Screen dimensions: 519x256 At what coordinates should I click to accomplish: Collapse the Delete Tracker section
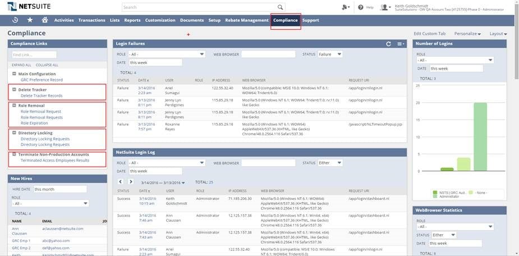click(x=14, y=89)
